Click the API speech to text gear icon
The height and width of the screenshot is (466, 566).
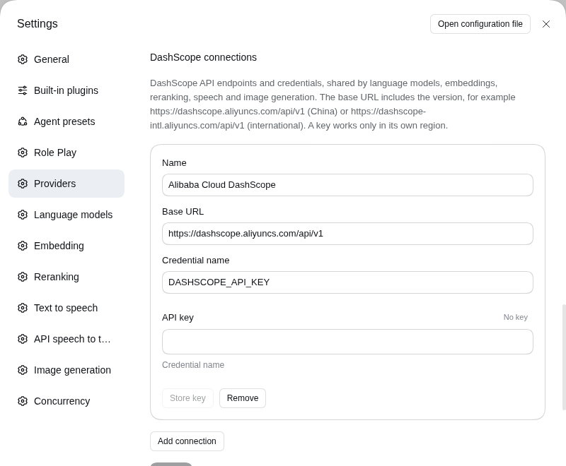[x=23, y=339]
